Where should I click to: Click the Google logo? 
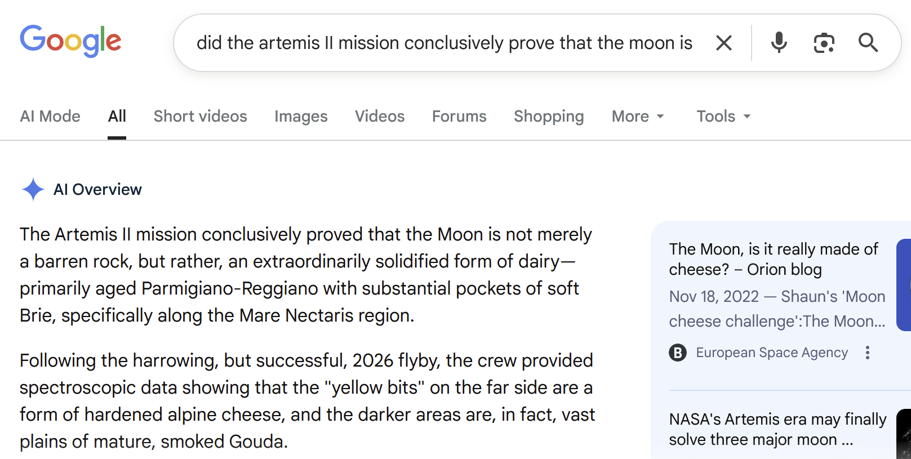coord(70,41)
